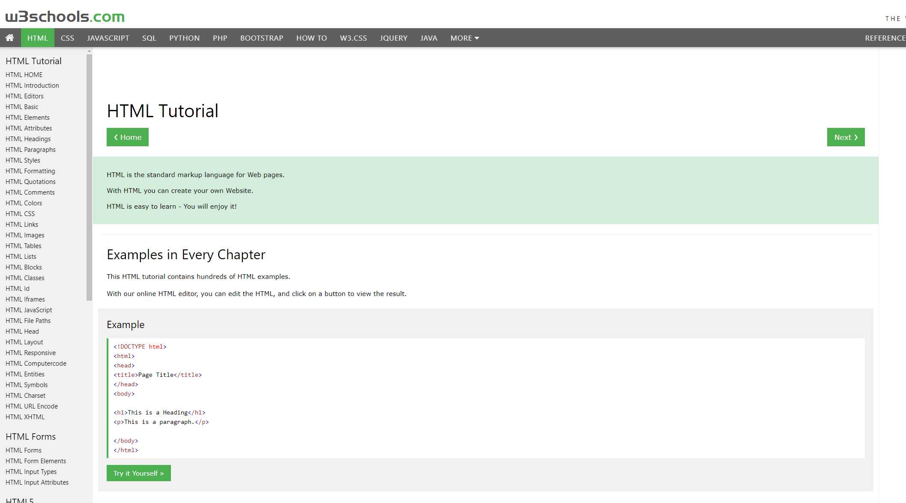The height and width of the screenshot is (503, 906).
Task: Select HTML Introduction sidebar link
Action: click(32, 86)
